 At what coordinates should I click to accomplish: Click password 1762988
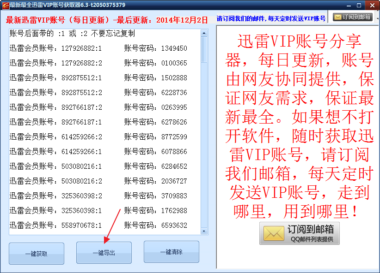174,211
